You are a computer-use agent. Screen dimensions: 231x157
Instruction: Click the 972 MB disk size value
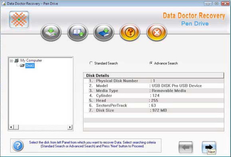point(160,110)
